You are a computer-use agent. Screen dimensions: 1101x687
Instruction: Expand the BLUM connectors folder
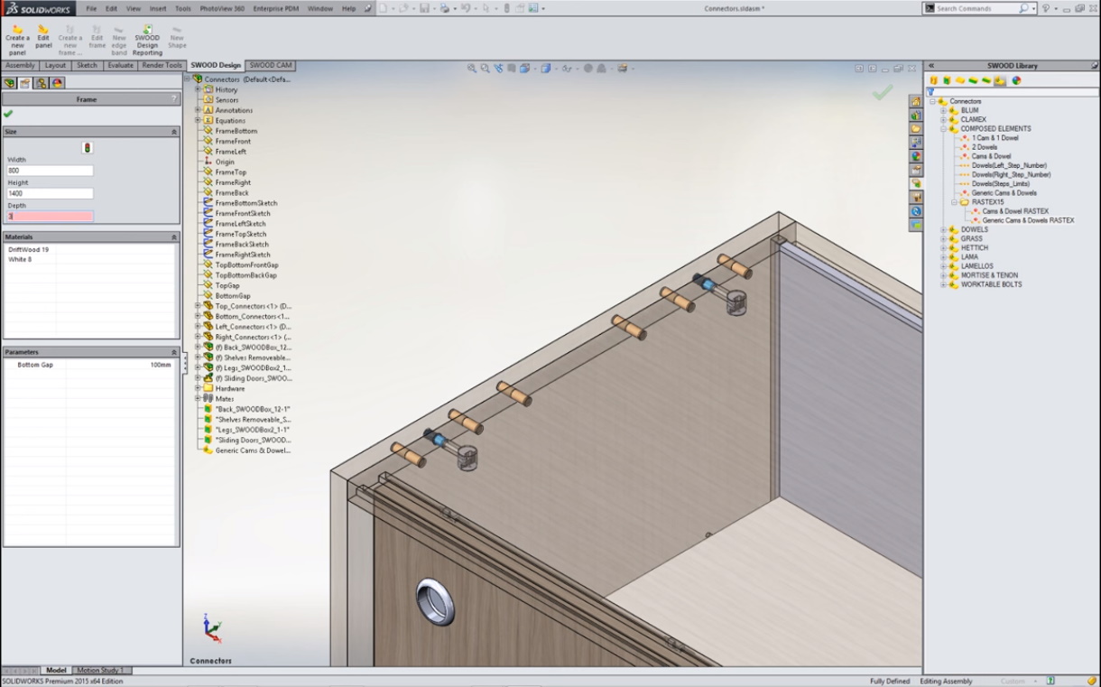click(944, 110)
